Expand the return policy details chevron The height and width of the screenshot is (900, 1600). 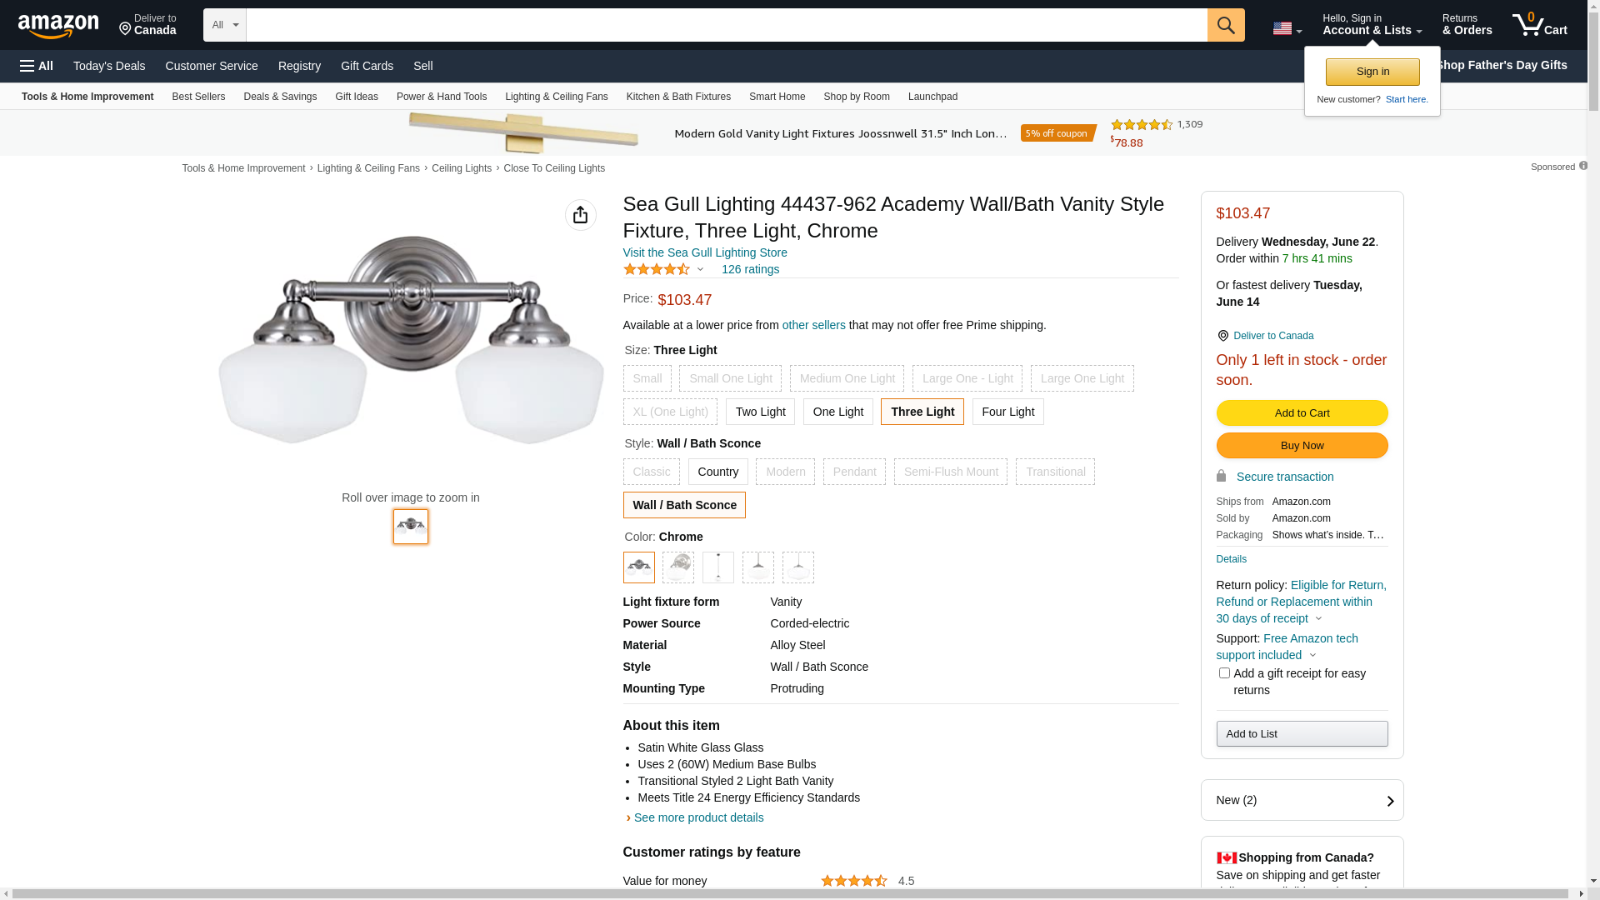click(1318, 618)
